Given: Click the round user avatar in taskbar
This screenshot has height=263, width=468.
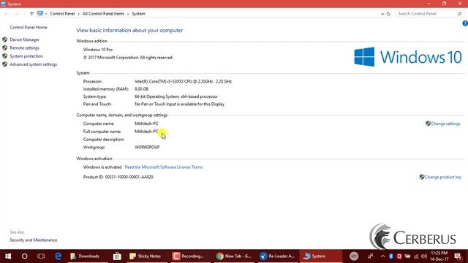Looking at the screenshot, I should (354, 256).
